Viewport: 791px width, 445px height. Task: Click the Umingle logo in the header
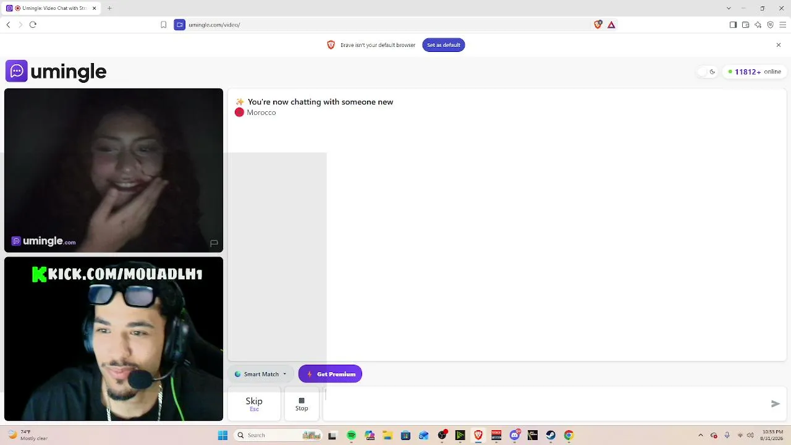click(x=56, y=71)
